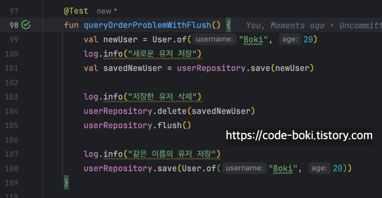The height and width of the screenshot is (198, 382).
Task: Click the @Test annotation
Action: tap(76, 11)
